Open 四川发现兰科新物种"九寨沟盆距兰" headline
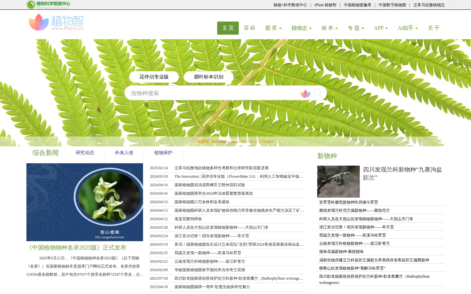Image resolution: width=471 pixels, height=294 pixels. [403, 173]
